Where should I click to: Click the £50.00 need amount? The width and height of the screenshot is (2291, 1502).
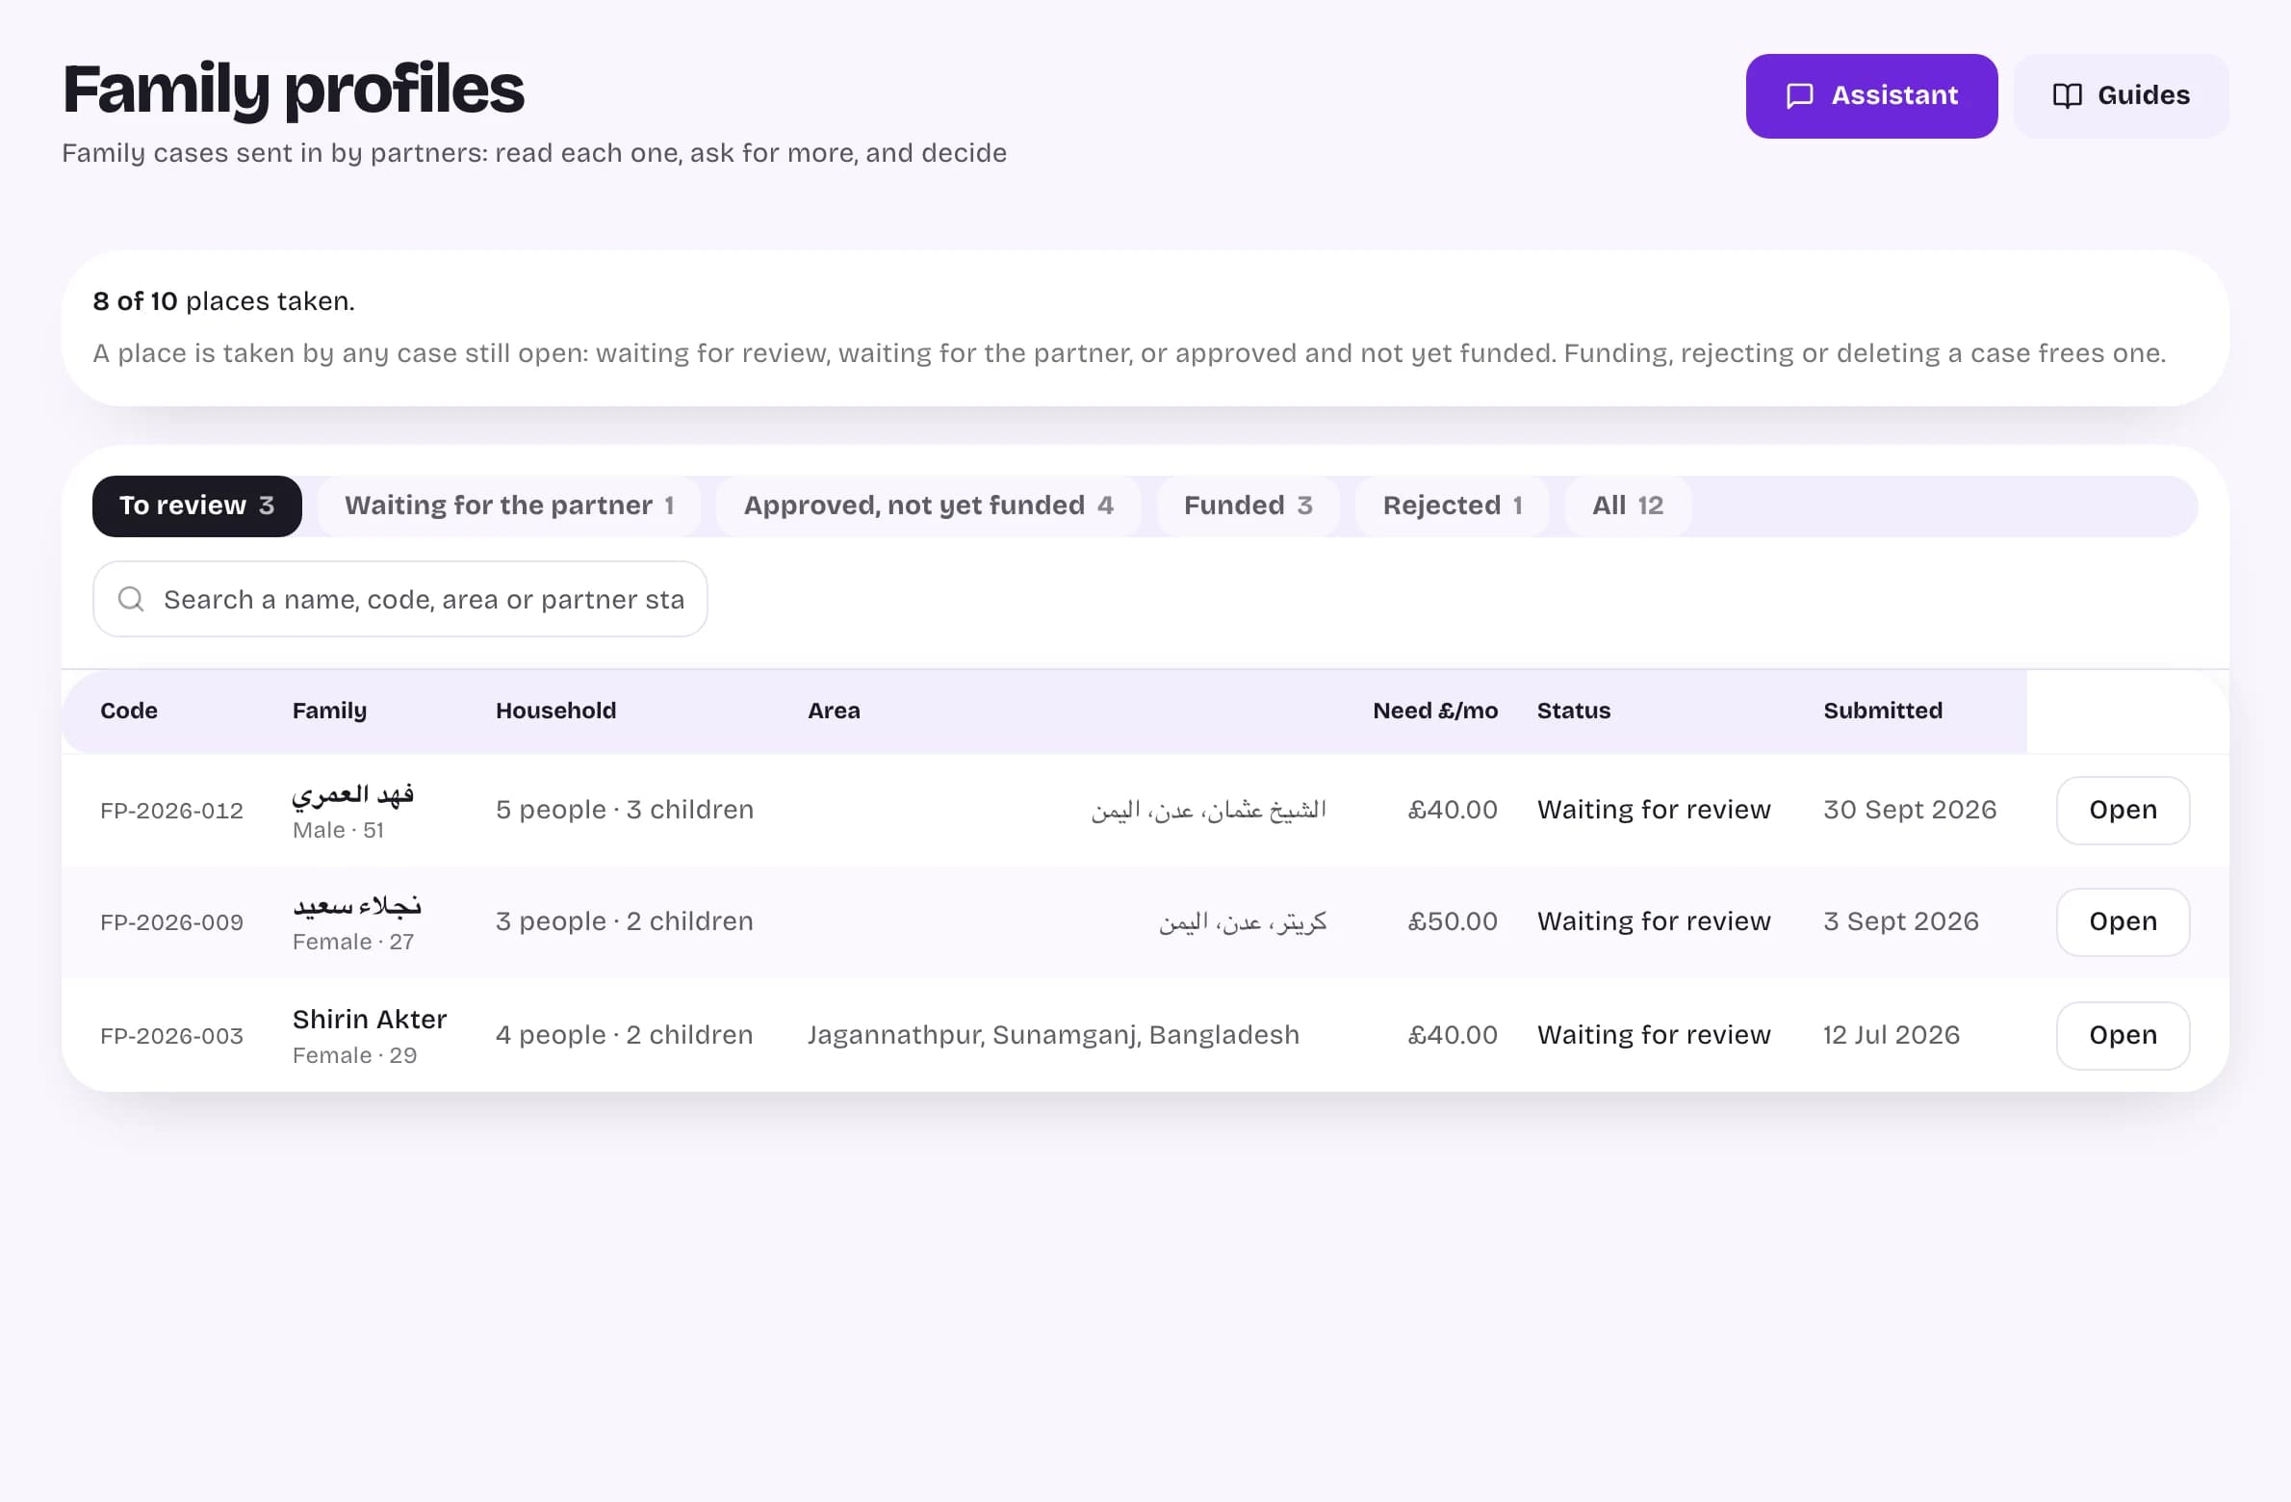click(x=1453, y=922)
